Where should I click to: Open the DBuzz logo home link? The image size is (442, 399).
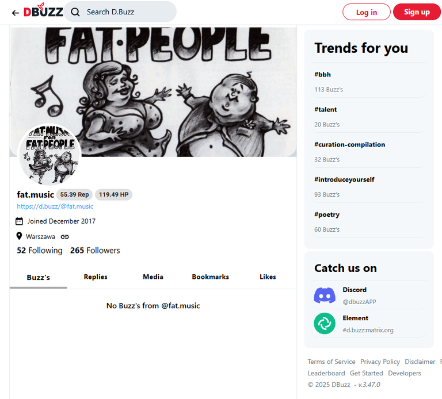[43, 10]
